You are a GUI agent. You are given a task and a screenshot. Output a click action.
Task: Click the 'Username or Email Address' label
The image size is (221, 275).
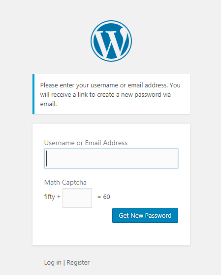pyautogui.click(x=86, y=143)
